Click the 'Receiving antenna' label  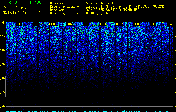[x=64, y=13]
